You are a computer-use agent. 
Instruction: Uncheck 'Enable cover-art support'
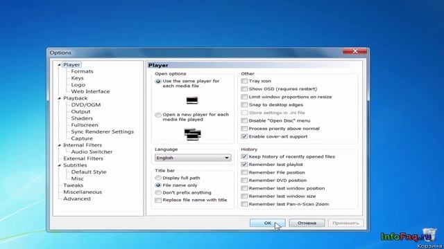[244, 136]
